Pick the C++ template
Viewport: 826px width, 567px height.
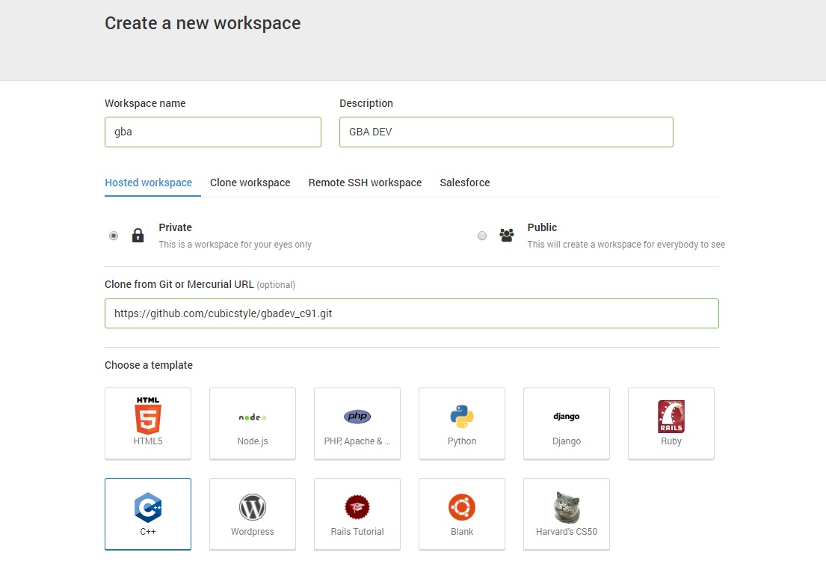148,514
